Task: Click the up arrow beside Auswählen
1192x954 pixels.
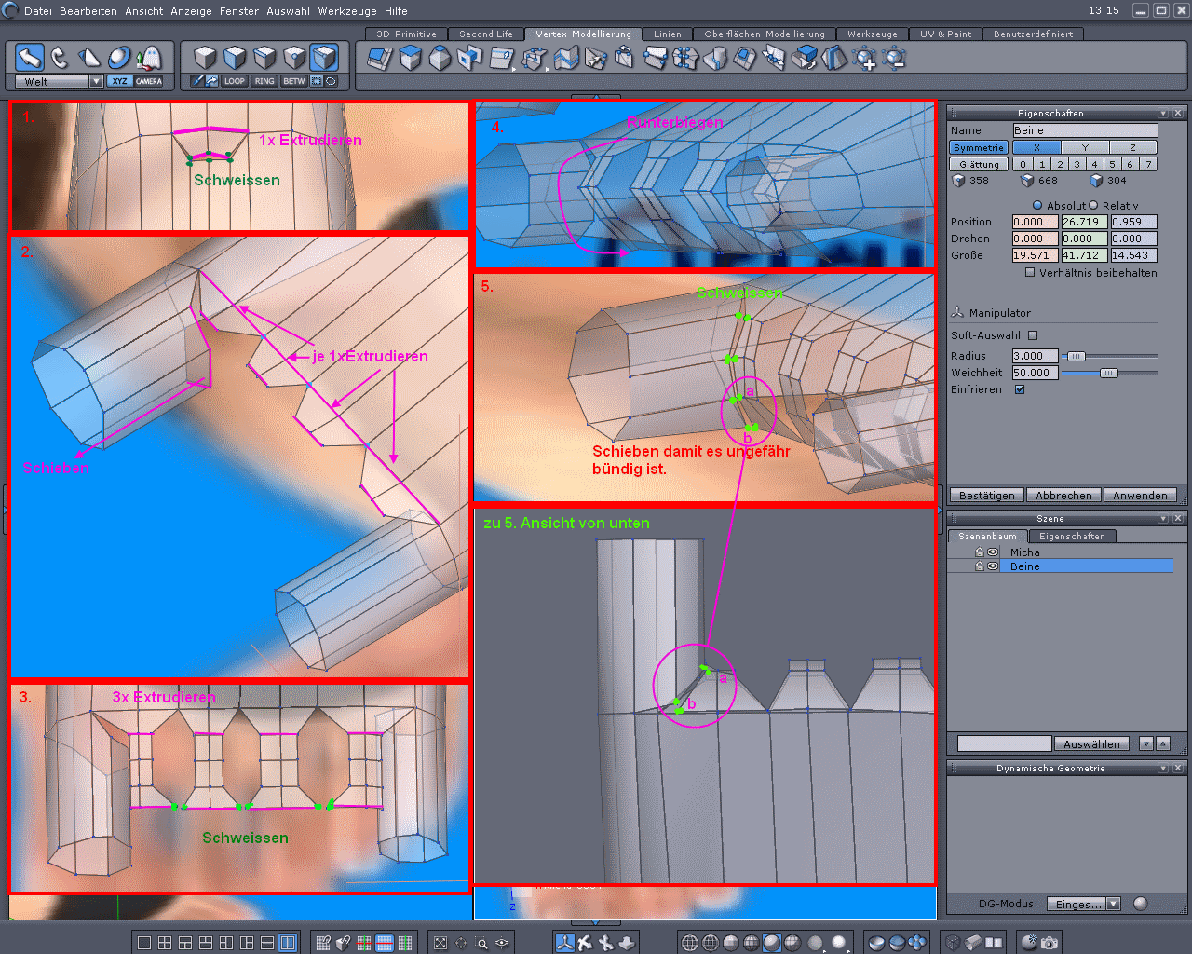Action: coord(1162,743)
